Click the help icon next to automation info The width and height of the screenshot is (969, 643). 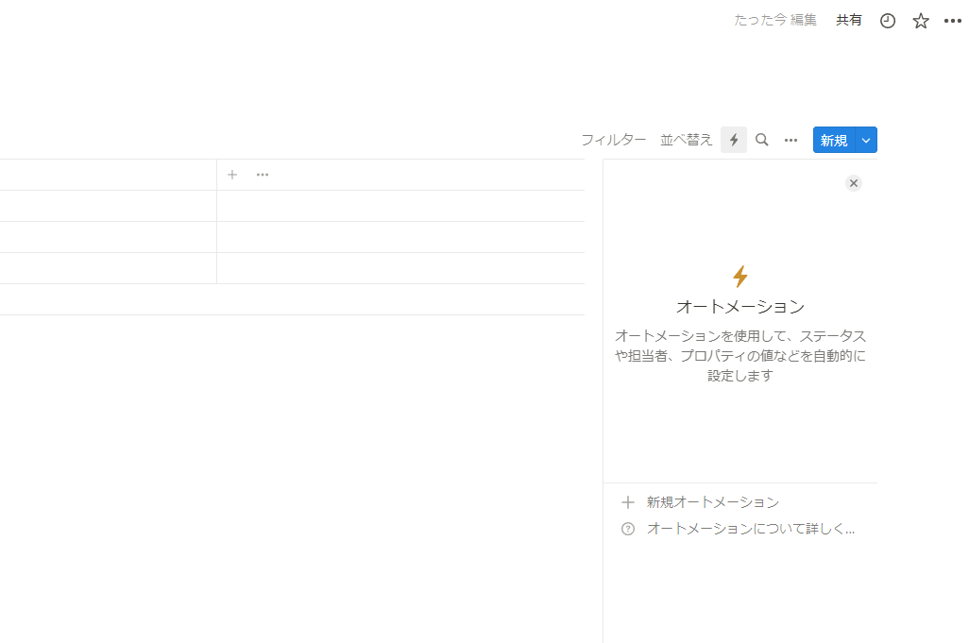pyautogui.click(x=628, y=528)
